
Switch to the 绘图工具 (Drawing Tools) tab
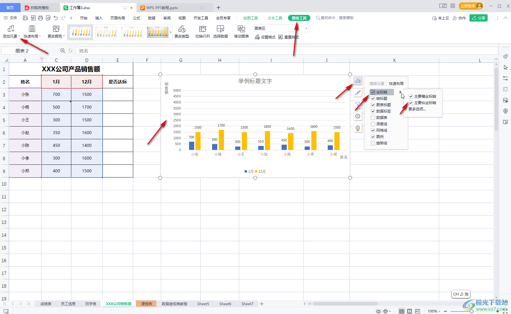click(x=250, y=18)
